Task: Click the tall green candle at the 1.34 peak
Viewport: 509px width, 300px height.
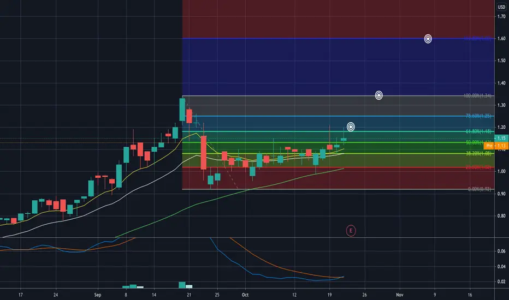Action: (182, 110)
